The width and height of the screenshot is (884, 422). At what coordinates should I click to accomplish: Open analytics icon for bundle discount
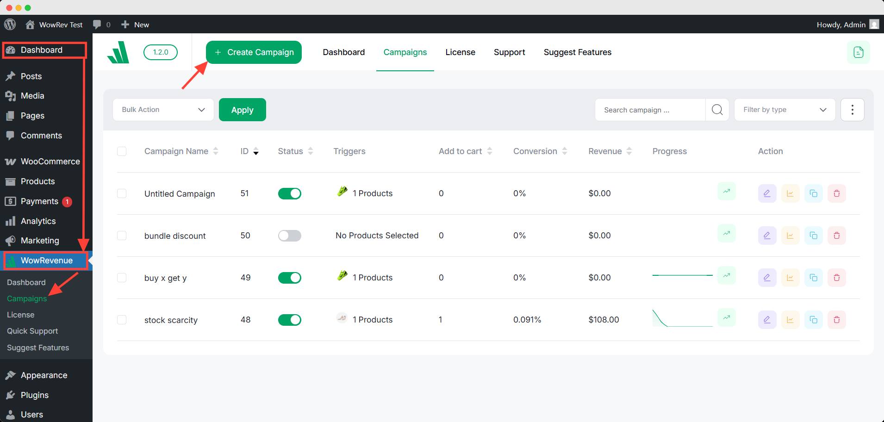point(790,236)
